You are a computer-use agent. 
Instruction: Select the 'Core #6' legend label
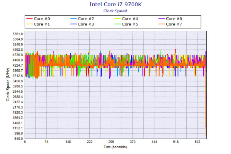[174, 19]
